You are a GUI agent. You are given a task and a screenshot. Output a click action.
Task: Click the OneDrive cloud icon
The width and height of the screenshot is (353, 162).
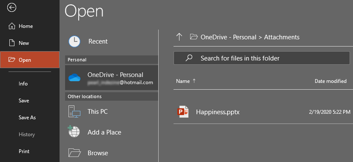74,78
